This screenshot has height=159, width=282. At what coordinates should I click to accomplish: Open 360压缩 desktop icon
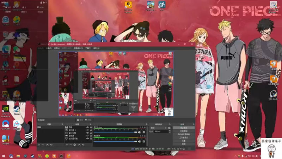point(5,140)
